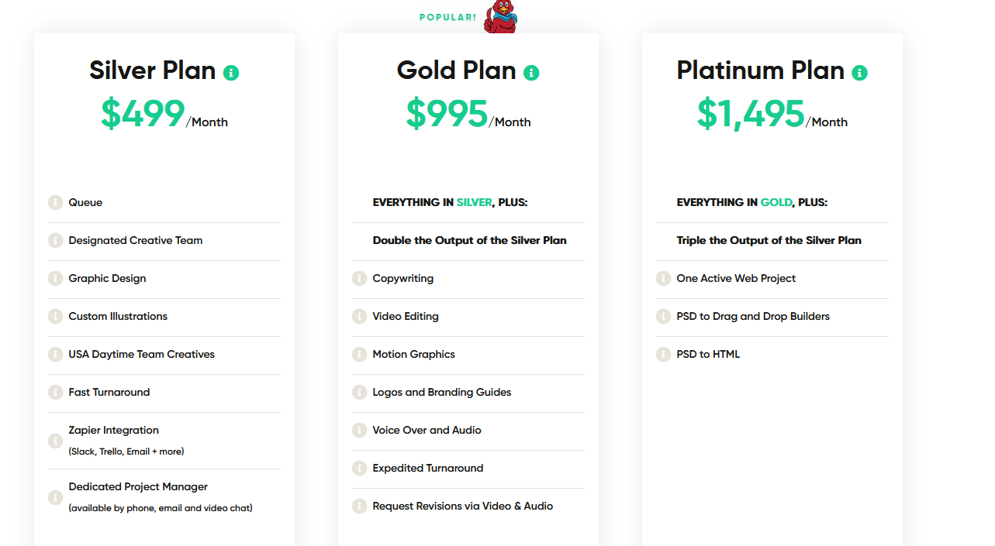
Task: Click info icon for Designated Creative Team
Action: tap(55, 241)
